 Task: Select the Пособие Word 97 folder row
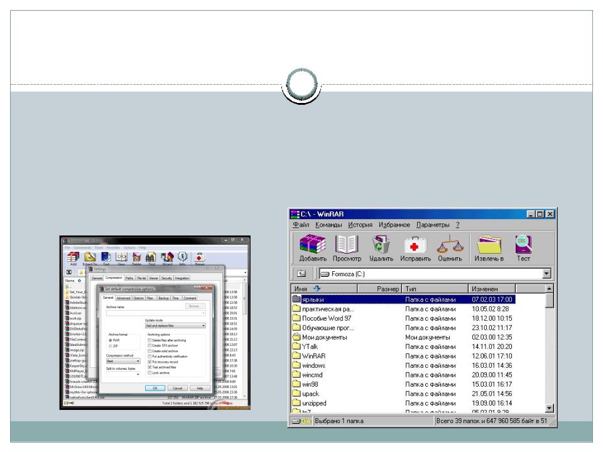tap(403, 318)
